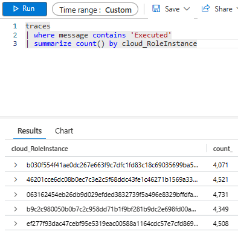Expand the row starting with b9c2c980
Viewport: 238px width, 232px height.
pyautogui.click(x=16, y=209)
